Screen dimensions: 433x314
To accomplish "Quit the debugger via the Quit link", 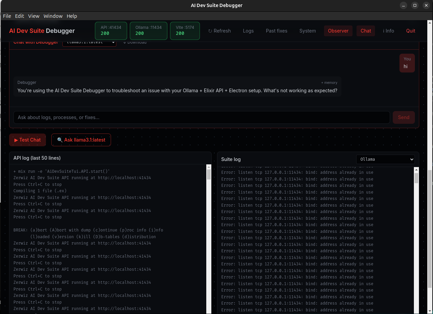I will pyautogui.click(x=411, y=31).
